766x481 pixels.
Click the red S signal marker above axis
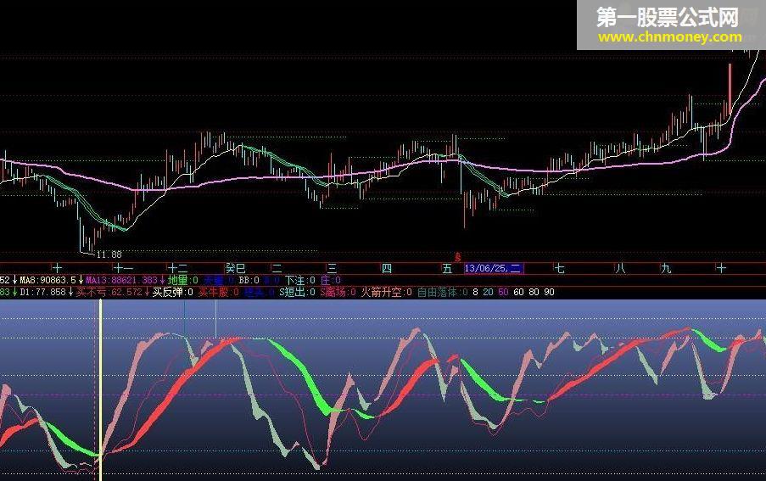click(458, 257)
